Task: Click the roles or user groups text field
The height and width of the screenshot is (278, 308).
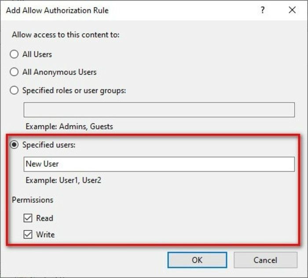Action: [159, 110]
